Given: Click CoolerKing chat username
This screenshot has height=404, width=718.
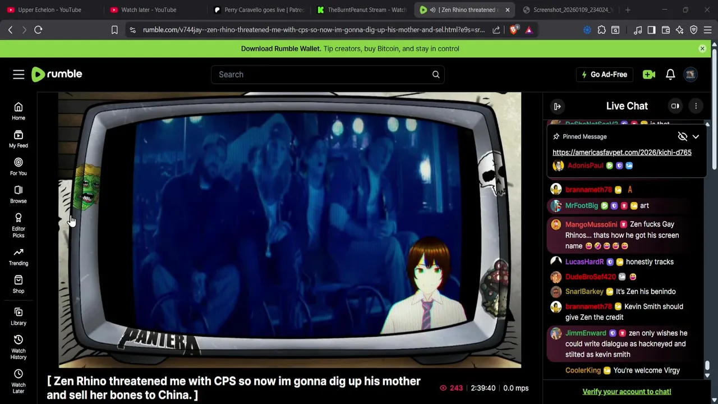Looking at the screenshot, I should point(583,370).
